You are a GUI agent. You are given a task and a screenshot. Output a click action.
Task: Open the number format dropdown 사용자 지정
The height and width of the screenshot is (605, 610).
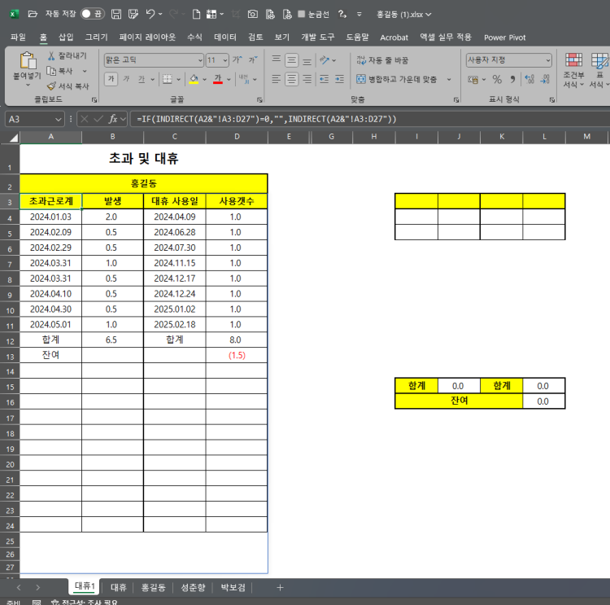(547, 60)
